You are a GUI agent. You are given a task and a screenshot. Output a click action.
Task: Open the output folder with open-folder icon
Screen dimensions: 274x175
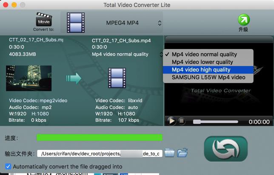click(x=182, y=152)
